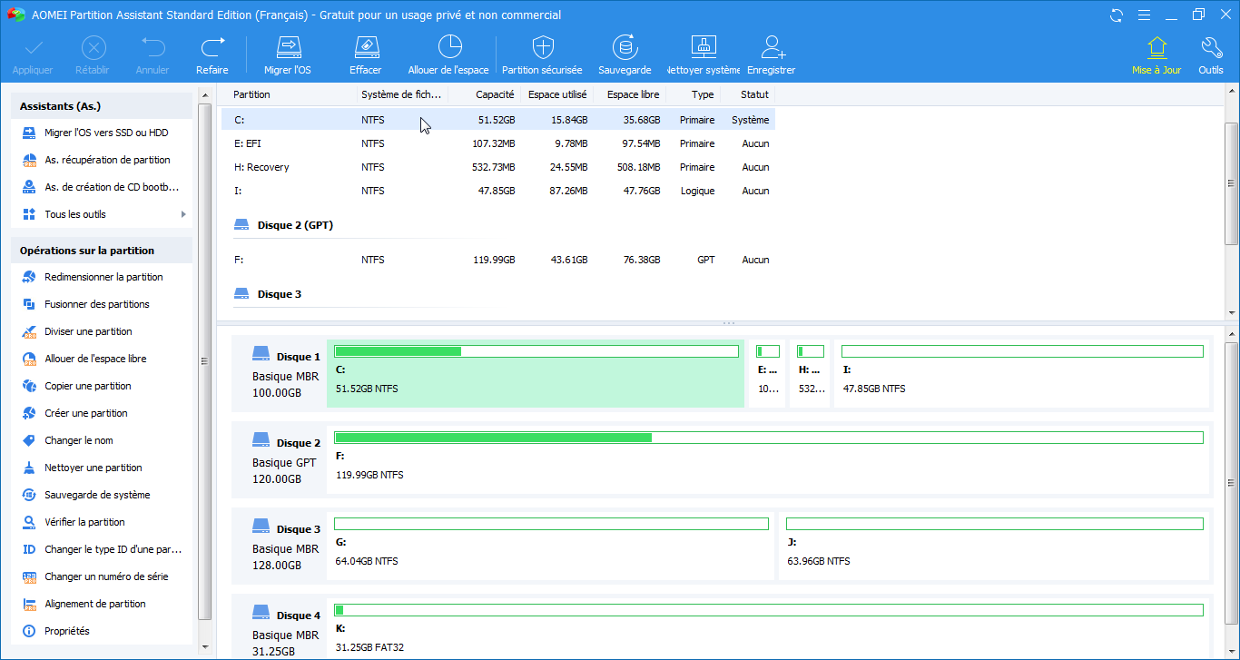Sort by the Espace utilisé column header
Image resolution: width=1240 pixels, height=660 pixels.
point(556,94)
